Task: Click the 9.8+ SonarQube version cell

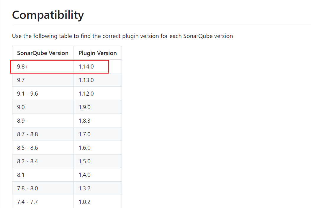Action: [43, 66]
